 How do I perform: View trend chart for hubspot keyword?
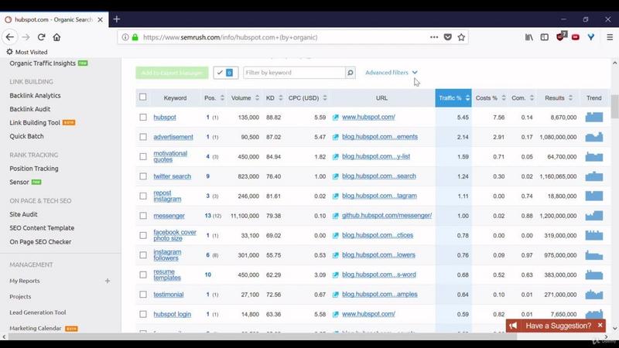click(593, 117)
